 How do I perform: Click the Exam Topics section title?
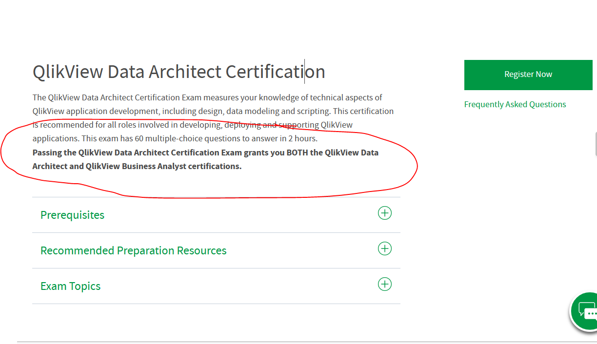pos(70,286)
